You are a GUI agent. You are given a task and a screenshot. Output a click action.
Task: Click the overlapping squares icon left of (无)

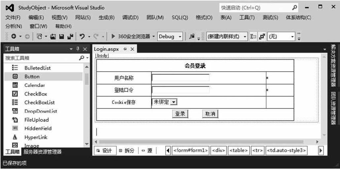[262, 37]
